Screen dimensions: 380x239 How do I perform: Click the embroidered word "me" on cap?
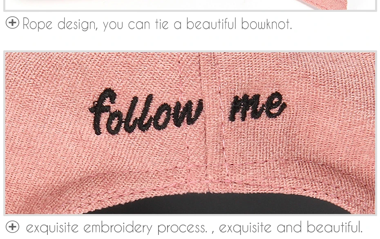click(257, 106)
